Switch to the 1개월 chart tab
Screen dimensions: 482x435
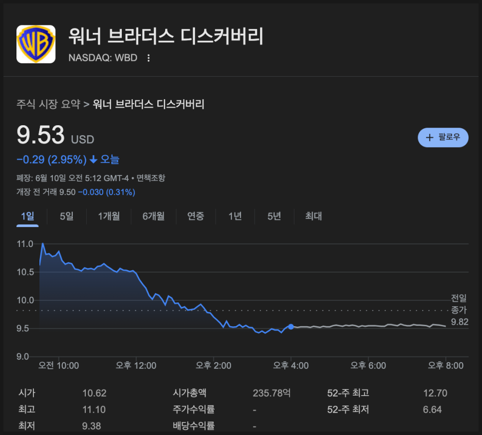109,216
